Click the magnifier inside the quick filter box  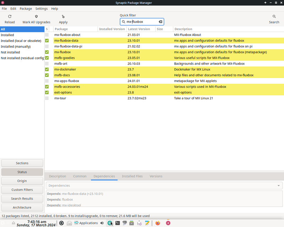[123, 22]
